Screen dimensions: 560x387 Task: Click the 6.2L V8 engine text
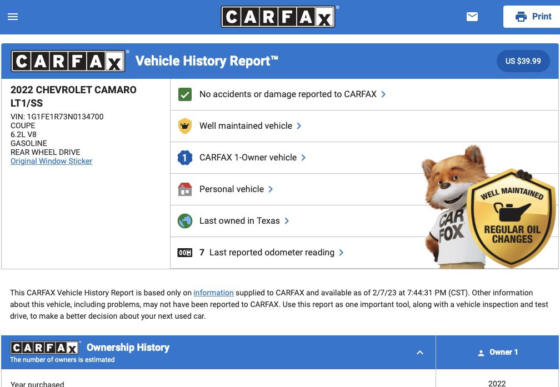click(23, 134)
